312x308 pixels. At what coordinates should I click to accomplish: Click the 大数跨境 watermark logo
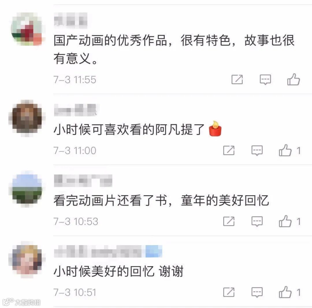coord(21,302)
